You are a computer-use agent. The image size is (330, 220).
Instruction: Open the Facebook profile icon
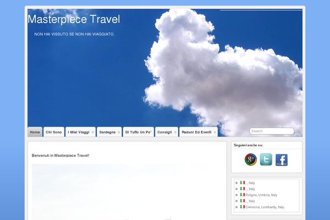click(x=282, y=160)
